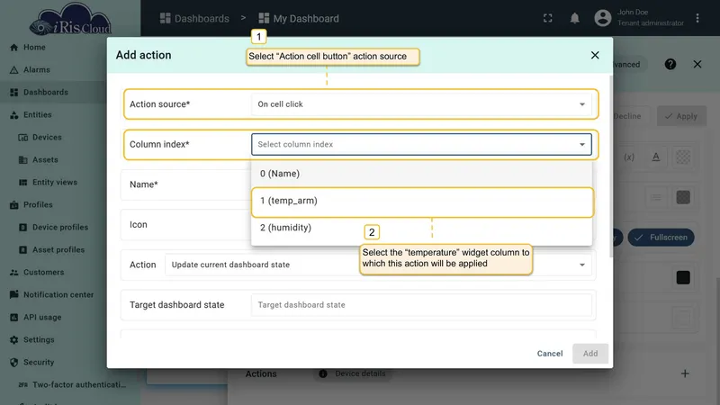The height and width of the screenshot is (405, 720).
Task: Open Profiles sidebar section
Action: pyautogui.click(x=38, y=205)
